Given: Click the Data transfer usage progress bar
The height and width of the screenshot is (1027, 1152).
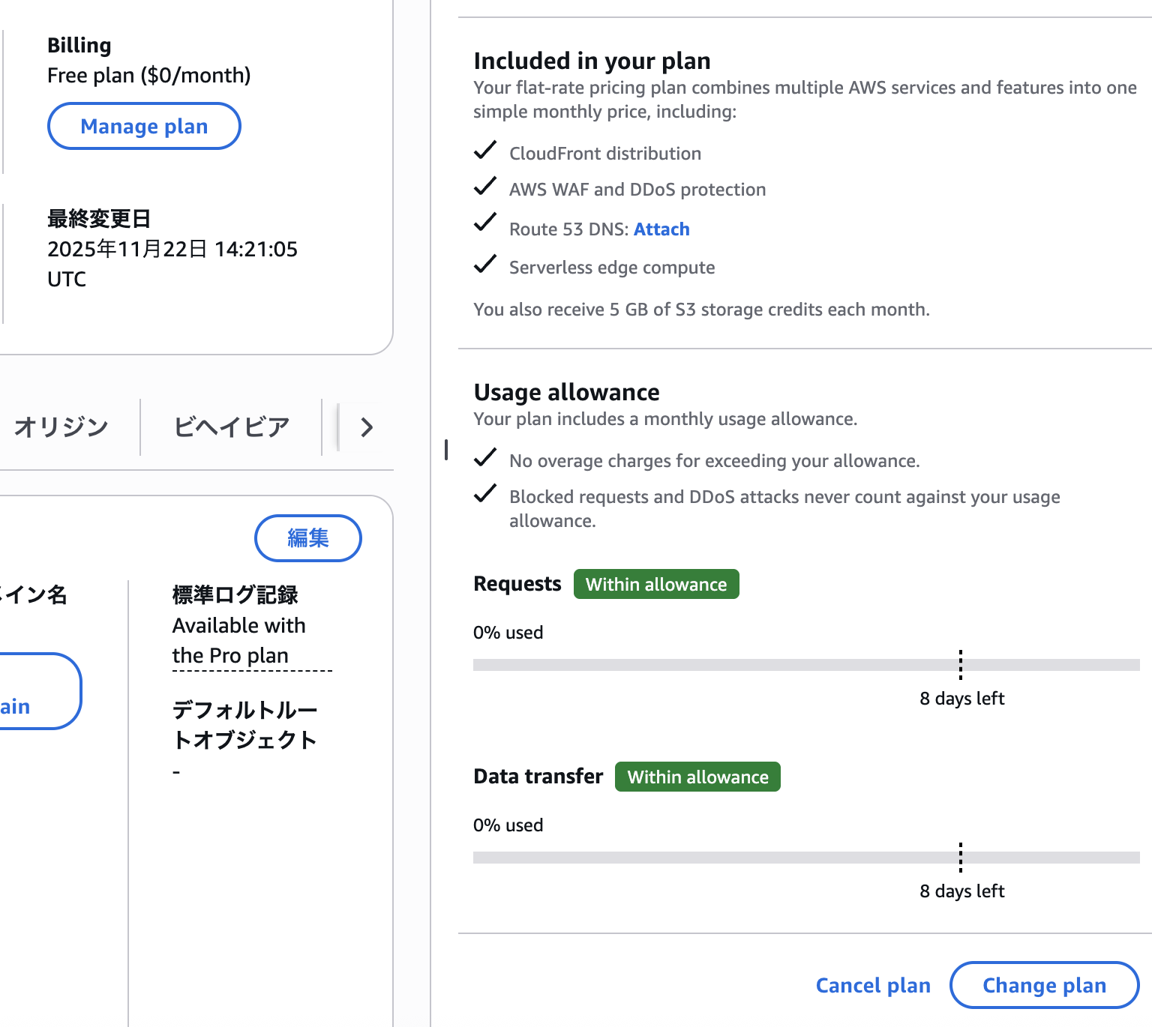Looking at the screenshot, I should [x=806, y=858].
